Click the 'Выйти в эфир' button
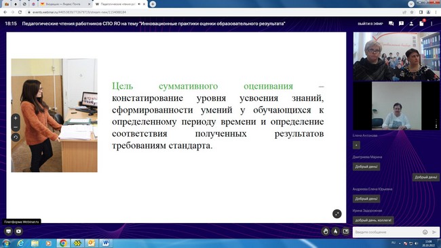 coord(370,24)
